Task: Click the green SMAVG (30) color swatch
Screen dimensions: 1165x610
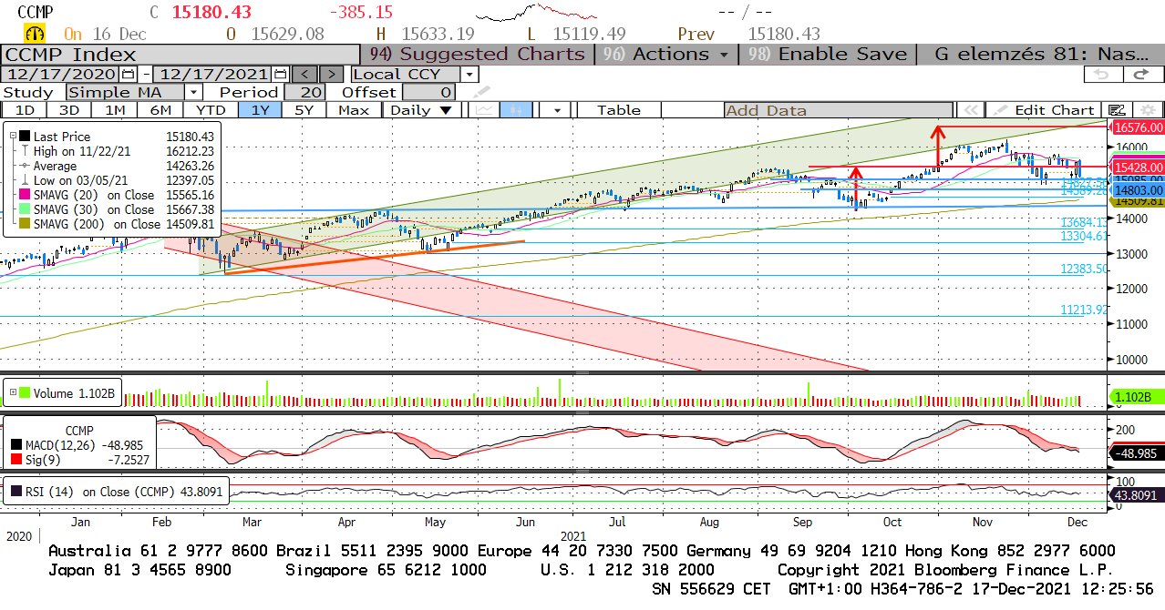Action: 25,209
